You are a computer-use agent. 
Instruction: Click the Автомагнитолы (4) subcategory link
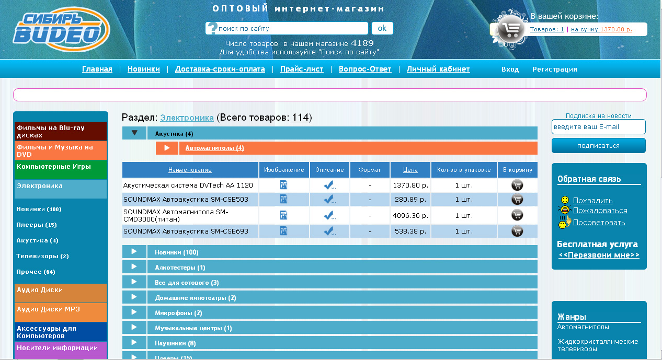pos(215,148)
